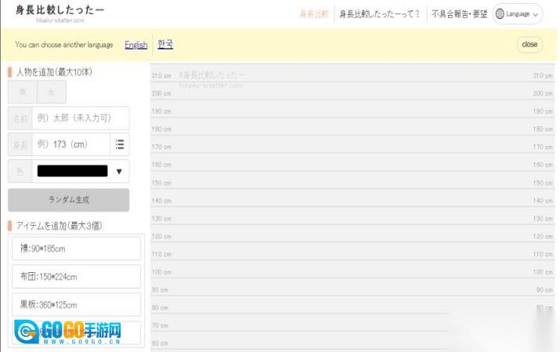560x352 pixels.
Task: Add item 襖:90*185cm
Action: point(77,249)
